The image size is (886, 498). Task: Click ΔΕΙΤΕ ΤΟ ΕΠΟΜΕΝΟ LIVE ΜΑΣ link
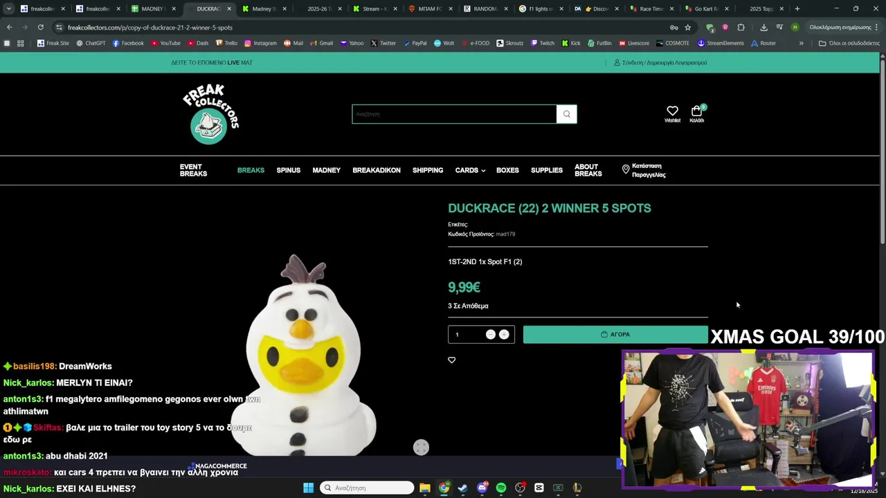(x=212, y=62)
